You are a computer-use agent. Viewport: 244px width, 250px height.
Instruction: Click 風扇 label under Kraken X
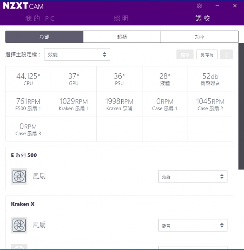point(39,225)
